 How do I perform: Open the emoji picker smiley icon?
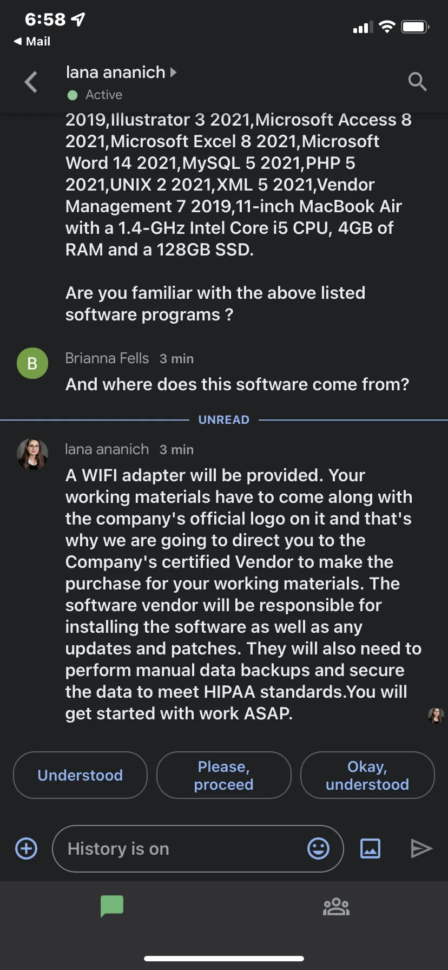point(318,848)
